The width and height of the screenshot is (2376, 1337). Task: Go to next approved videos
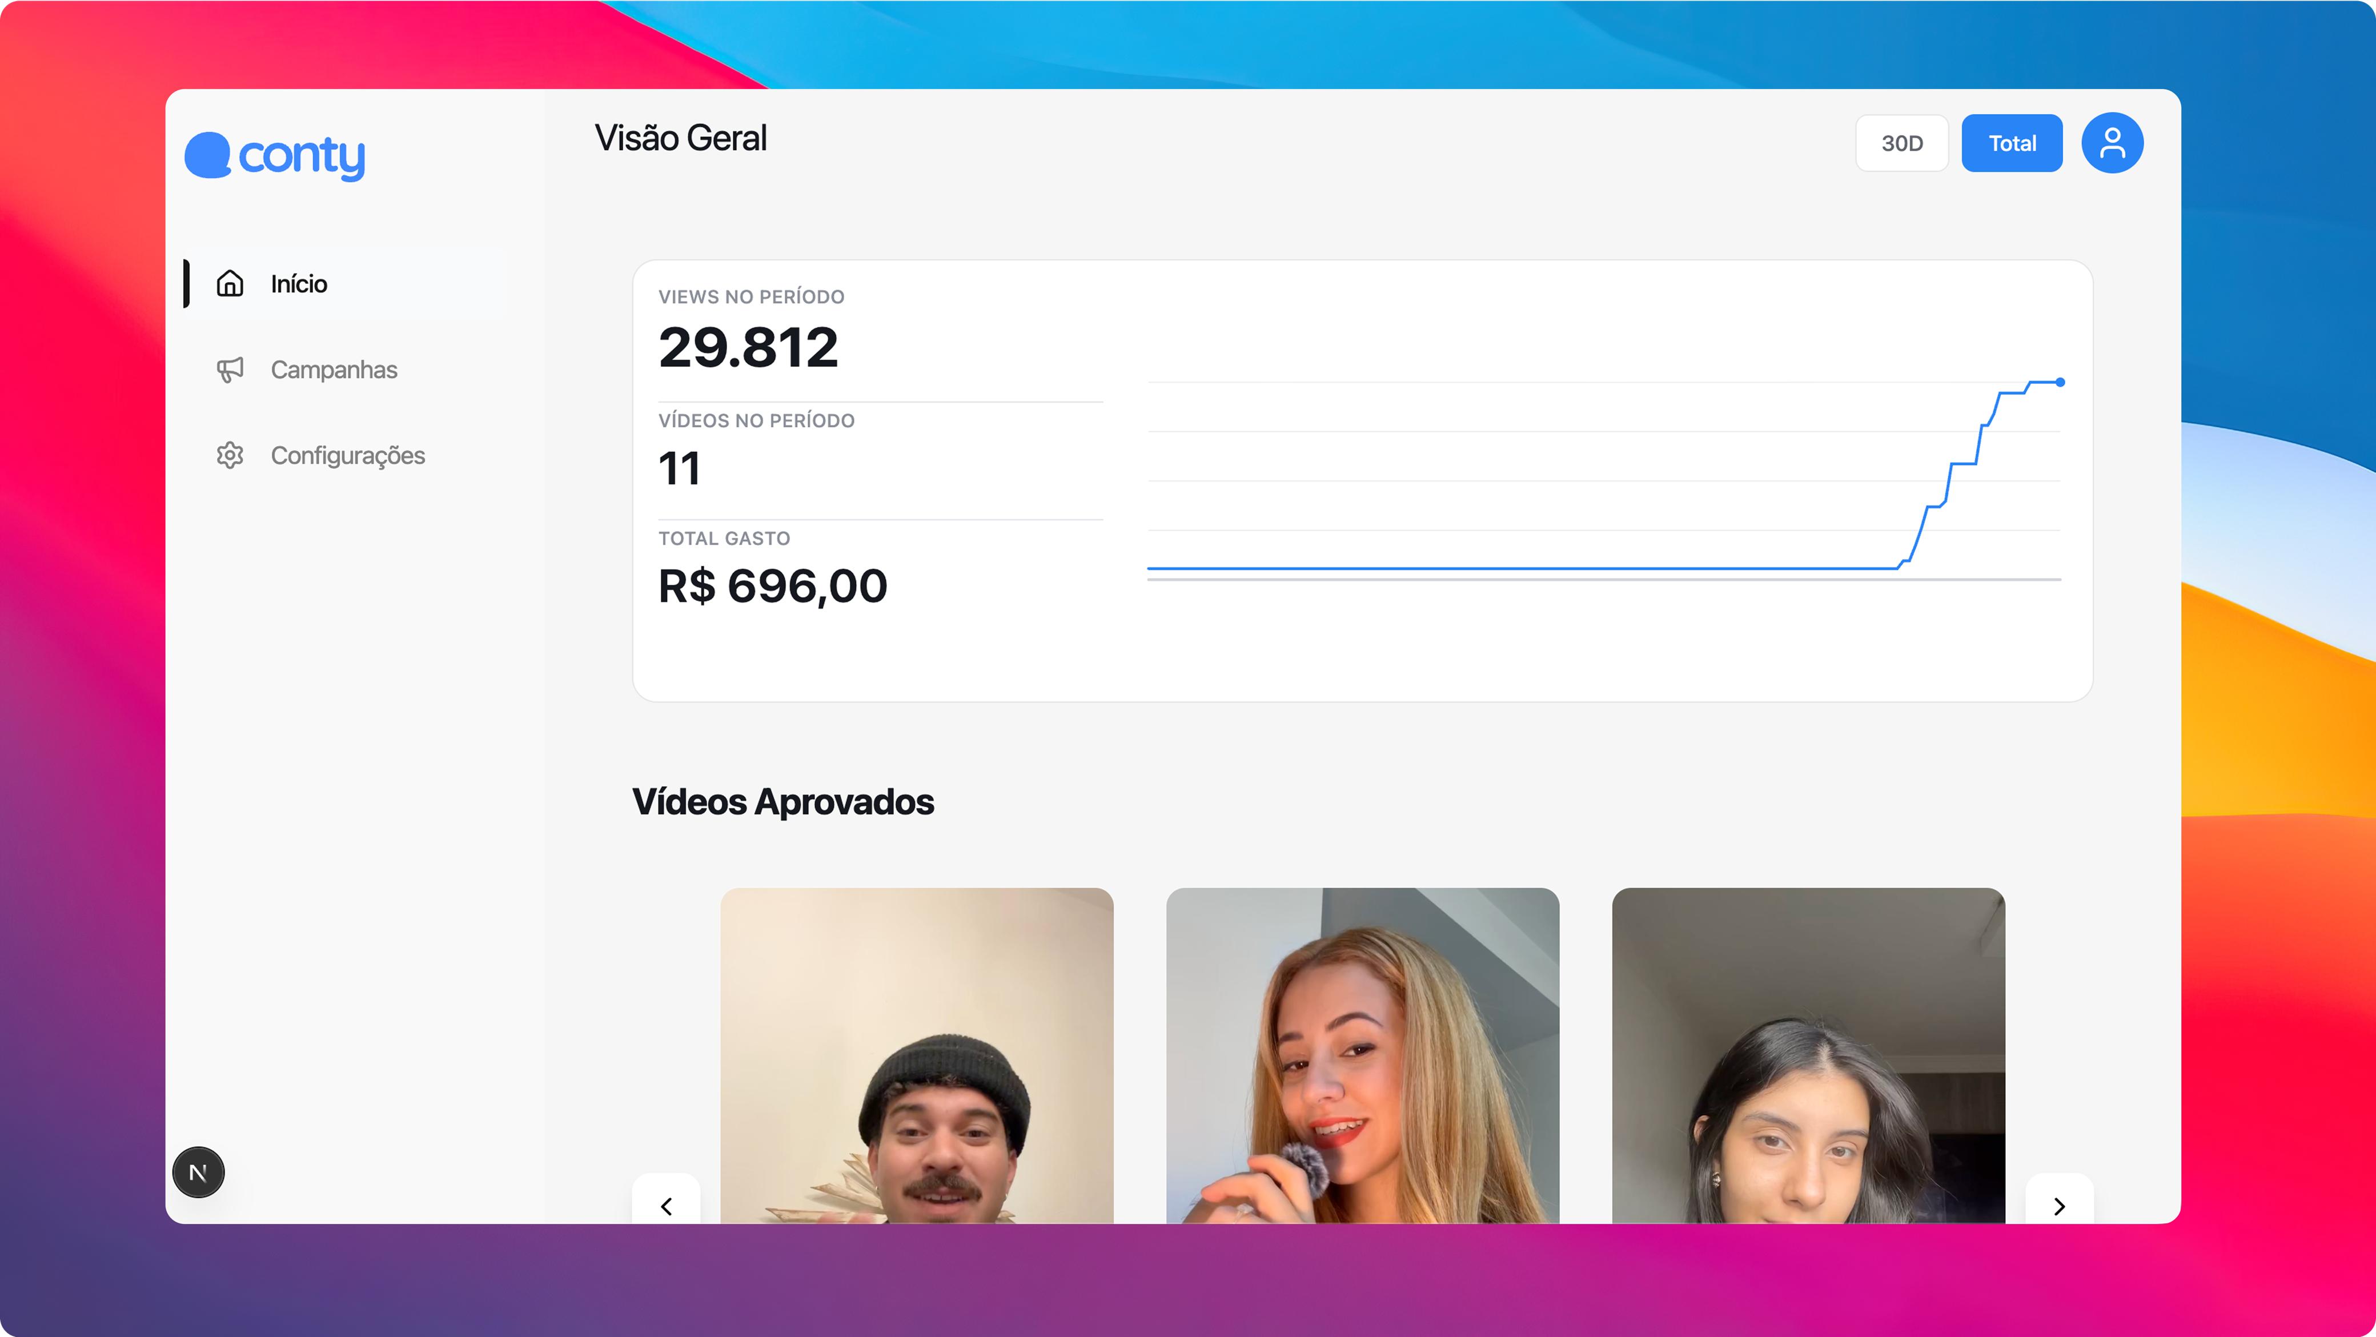(2058, 1205)
